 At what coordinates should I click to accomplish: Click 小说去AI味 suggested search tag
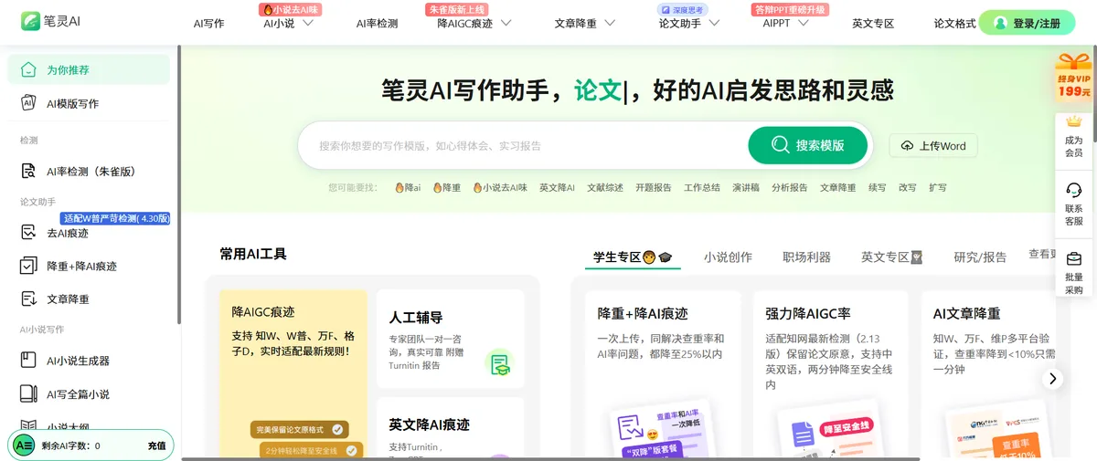pos(499,187)
